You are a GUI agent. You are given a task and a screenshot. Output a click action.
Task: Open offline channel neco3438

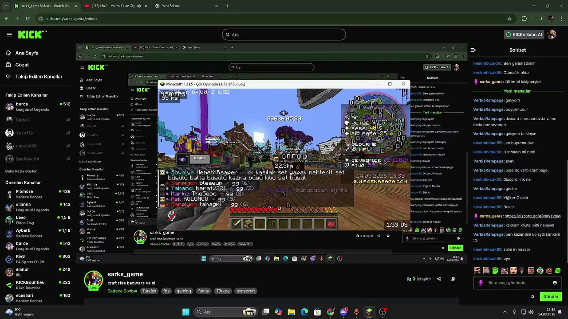pos(38,146)
